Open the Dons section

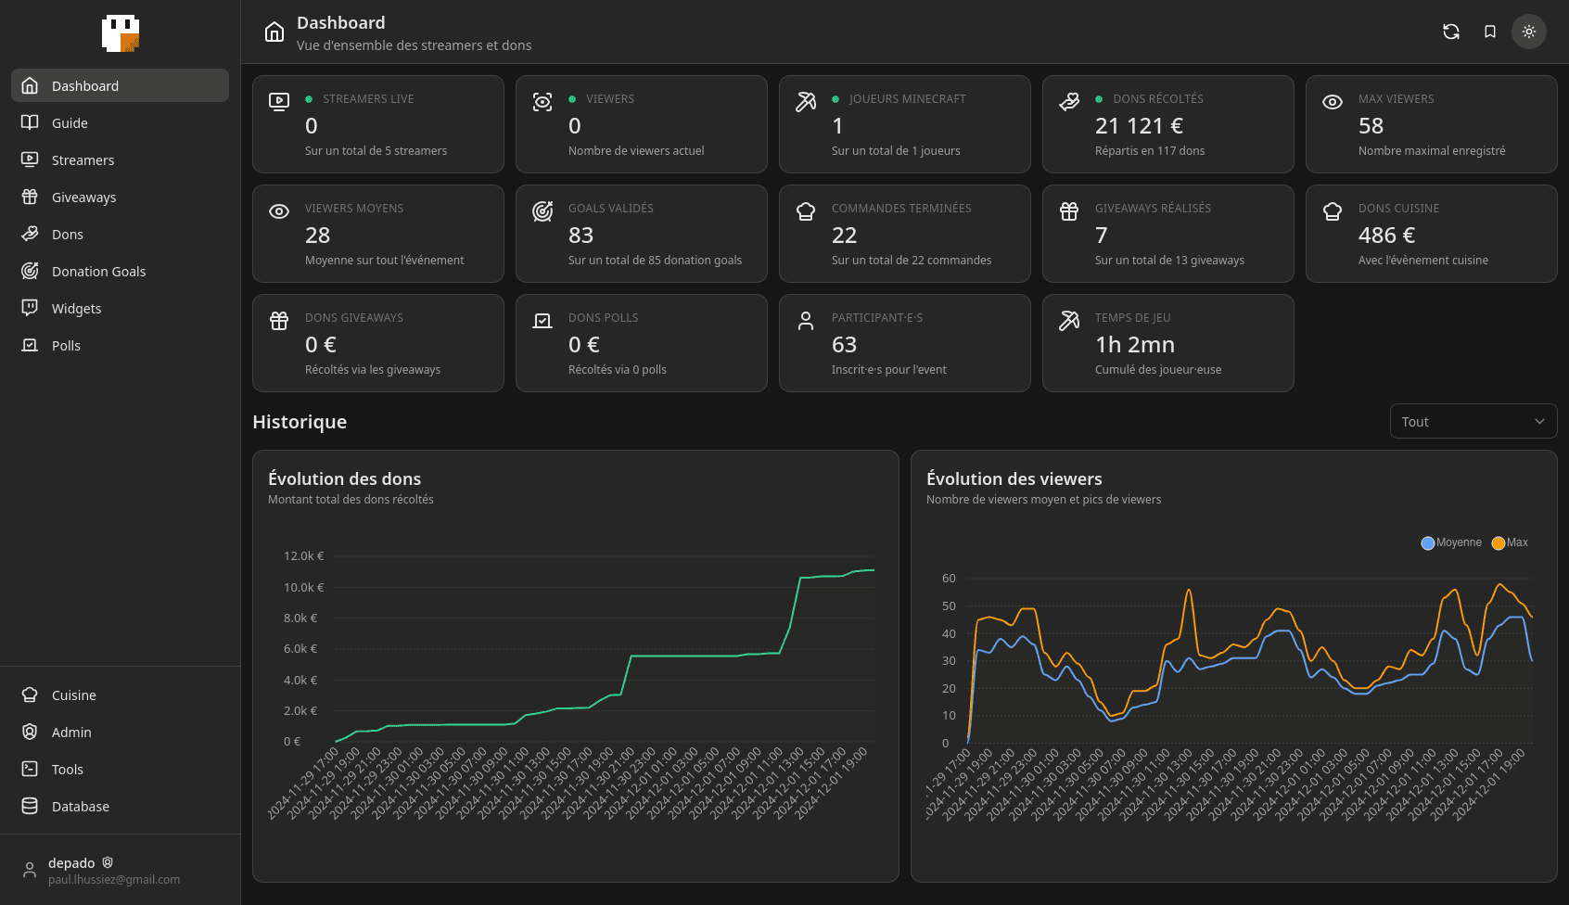click(67, 234)
